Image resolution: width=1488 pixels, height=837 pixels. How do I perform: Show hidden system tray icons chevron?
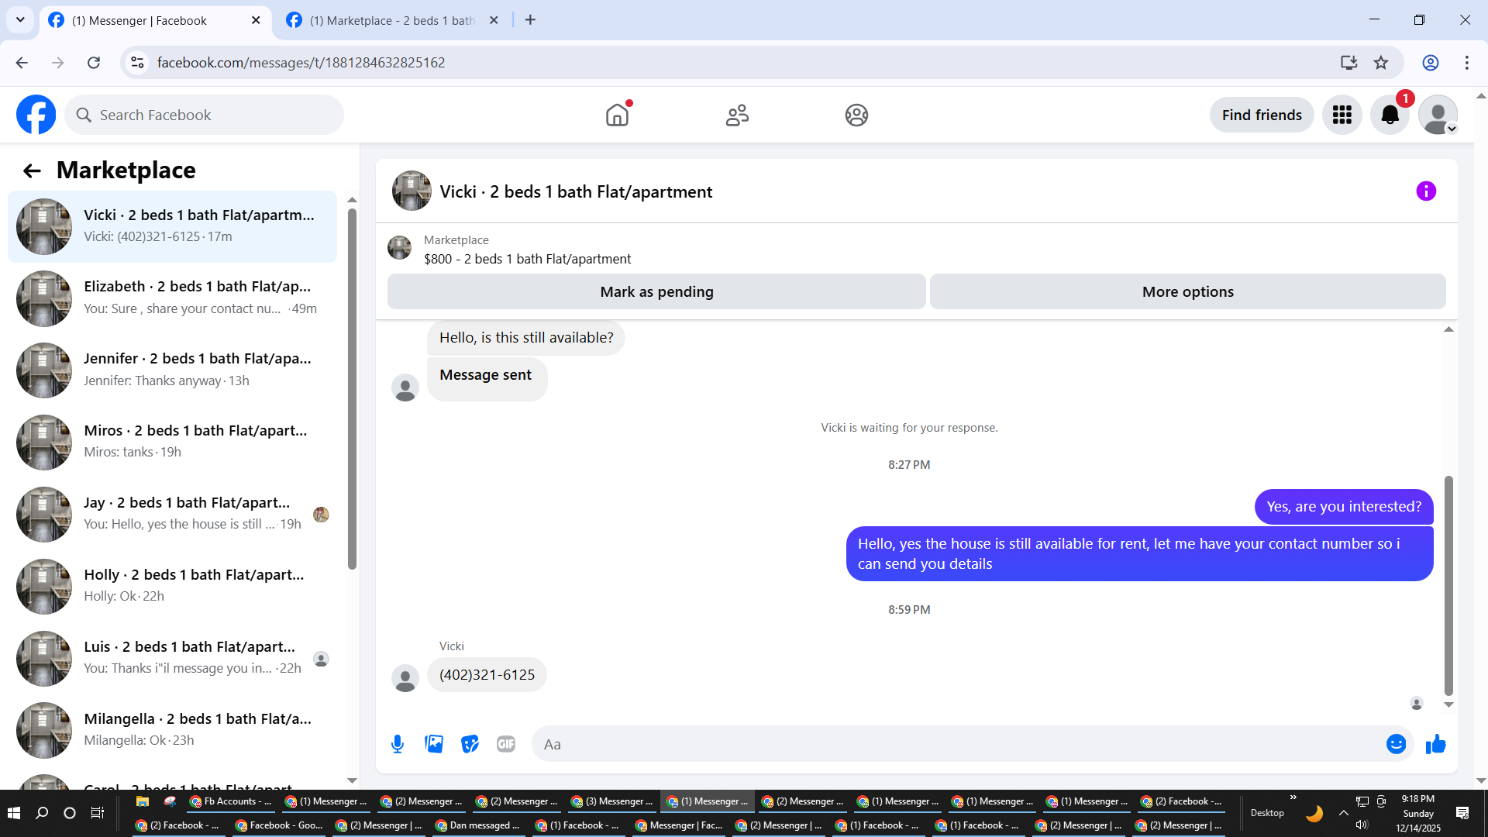pyautogui.click(x=1343, y=813)
